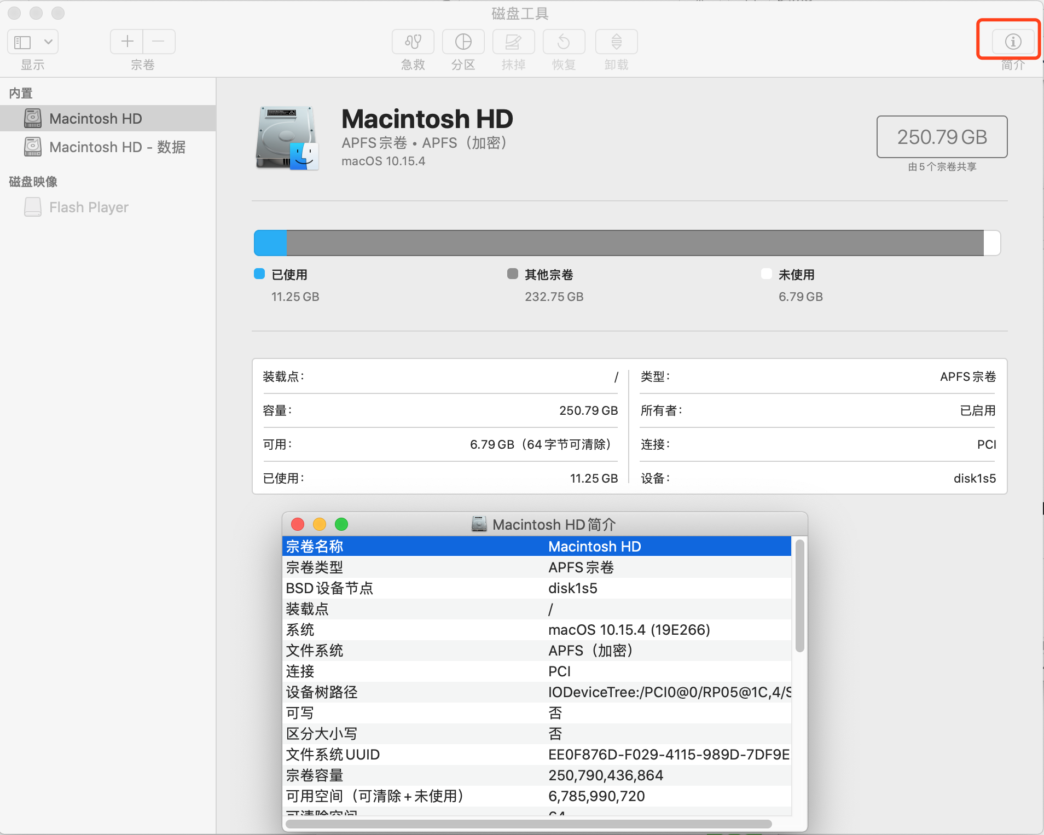The image size is (1044, 835).
Task: Zoom the Macintosh HD 简介 info window
Action: tap(341, 524)
